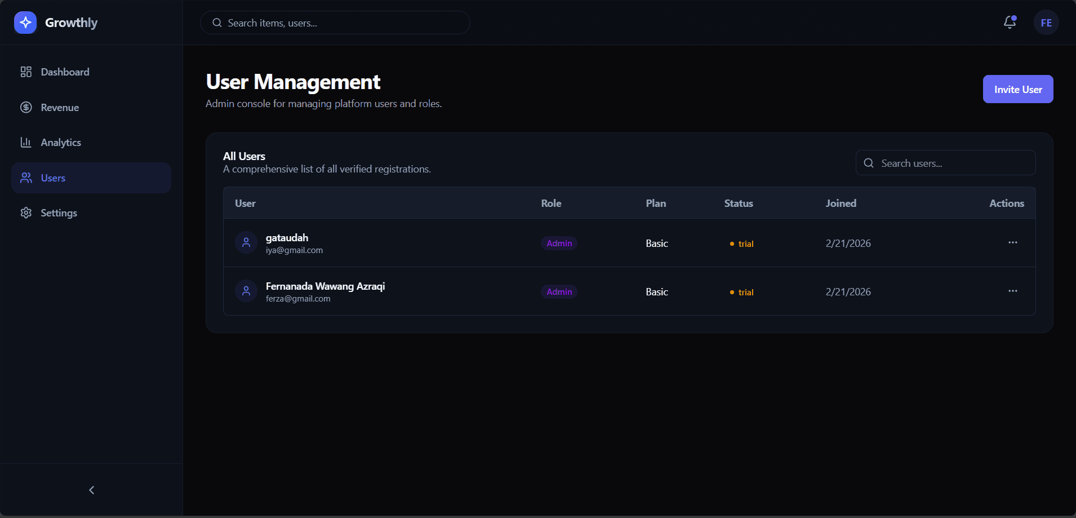Click the Revenue dollar icon in sidebar

point(26,108)
